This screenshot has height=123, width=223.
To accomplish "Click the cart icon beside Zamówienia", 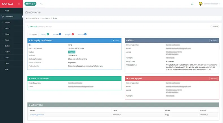I will pos(3,17).
